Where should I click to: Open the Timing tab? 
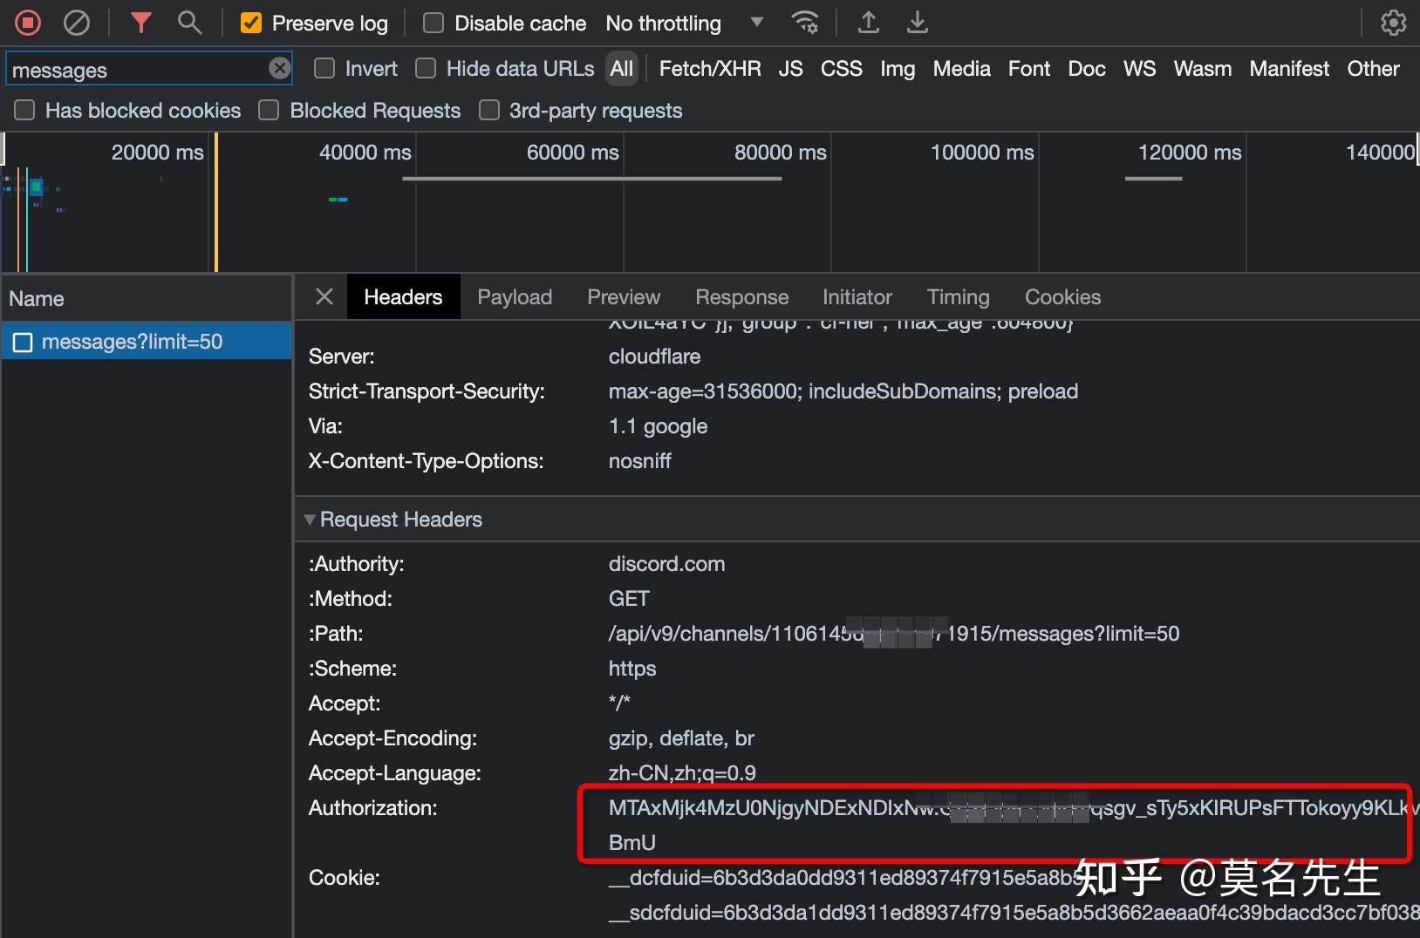click(958, 296)
